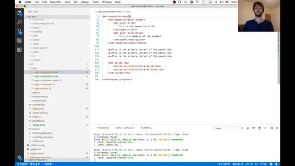Collapse the app folder

point(35,68)
